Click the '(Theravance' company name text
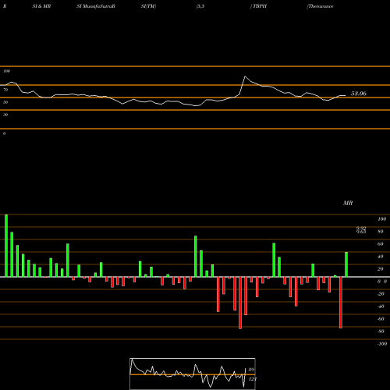This screenshot has height=390, width=390. click(x=320, y=6)
